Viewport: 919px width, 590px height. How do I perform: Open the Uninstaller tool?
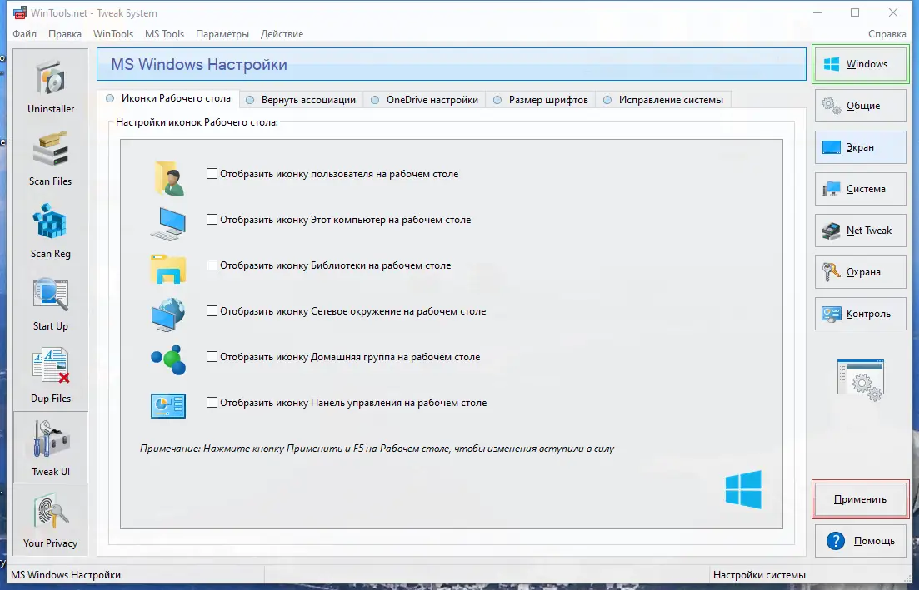pyautogui.click(x=50, y=86)
